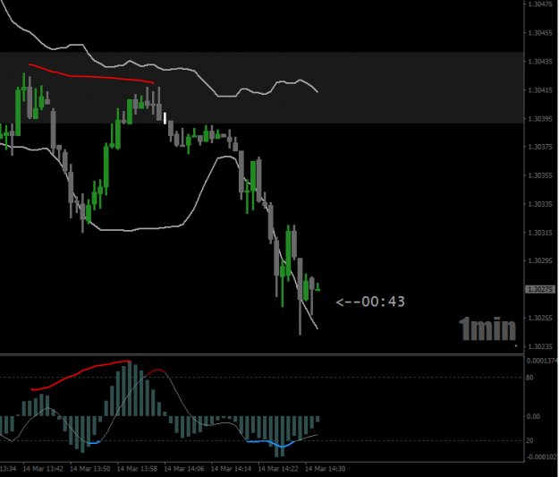Click the 14 Mar 14:06 time label

[184, 468]
